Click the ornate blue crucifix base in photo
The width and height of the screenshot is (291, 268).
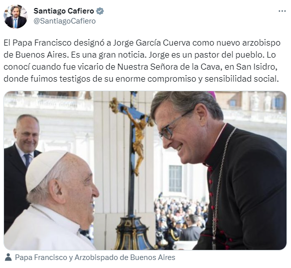133,233
